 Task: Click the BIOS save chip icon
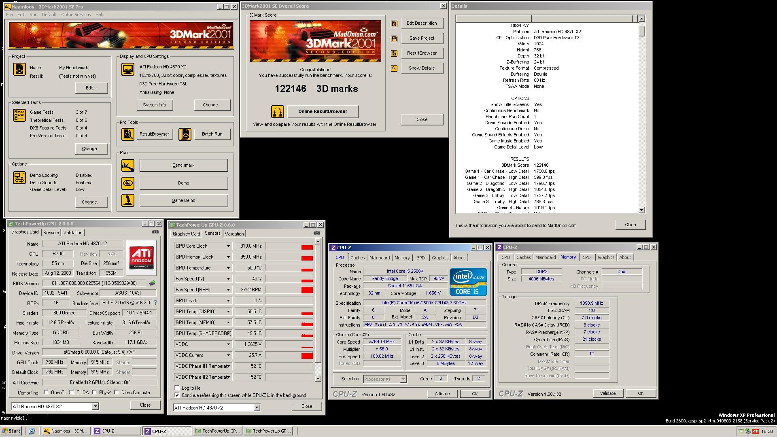click(152, 283)
